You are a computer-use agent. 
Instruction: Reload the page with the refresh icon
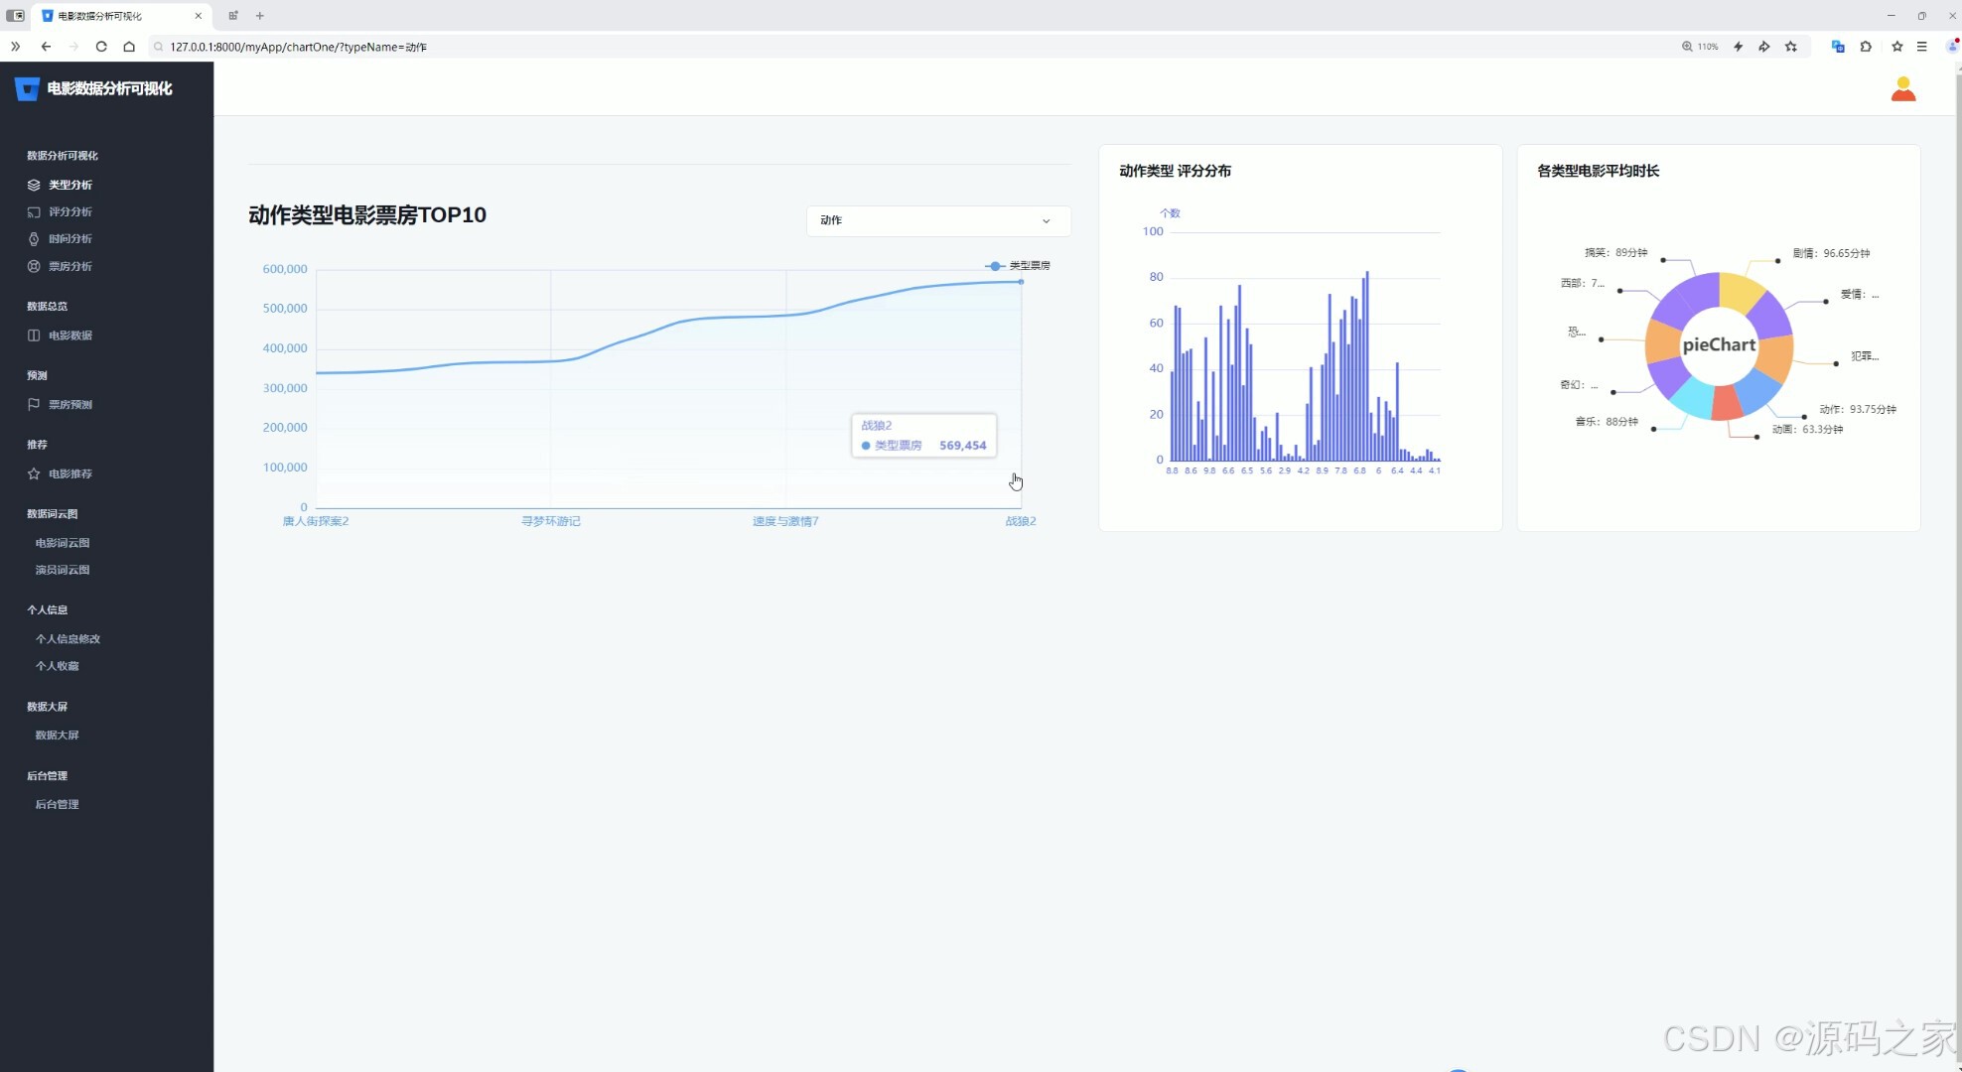(101, 47)
